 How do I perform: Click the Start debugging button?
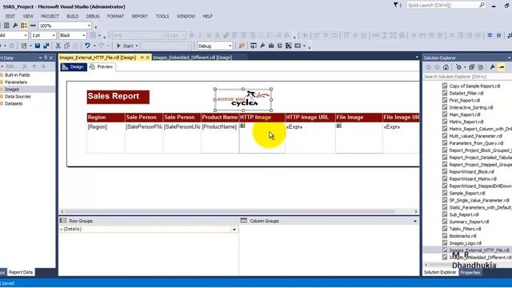pyautogui.click(x=126, y=46)
